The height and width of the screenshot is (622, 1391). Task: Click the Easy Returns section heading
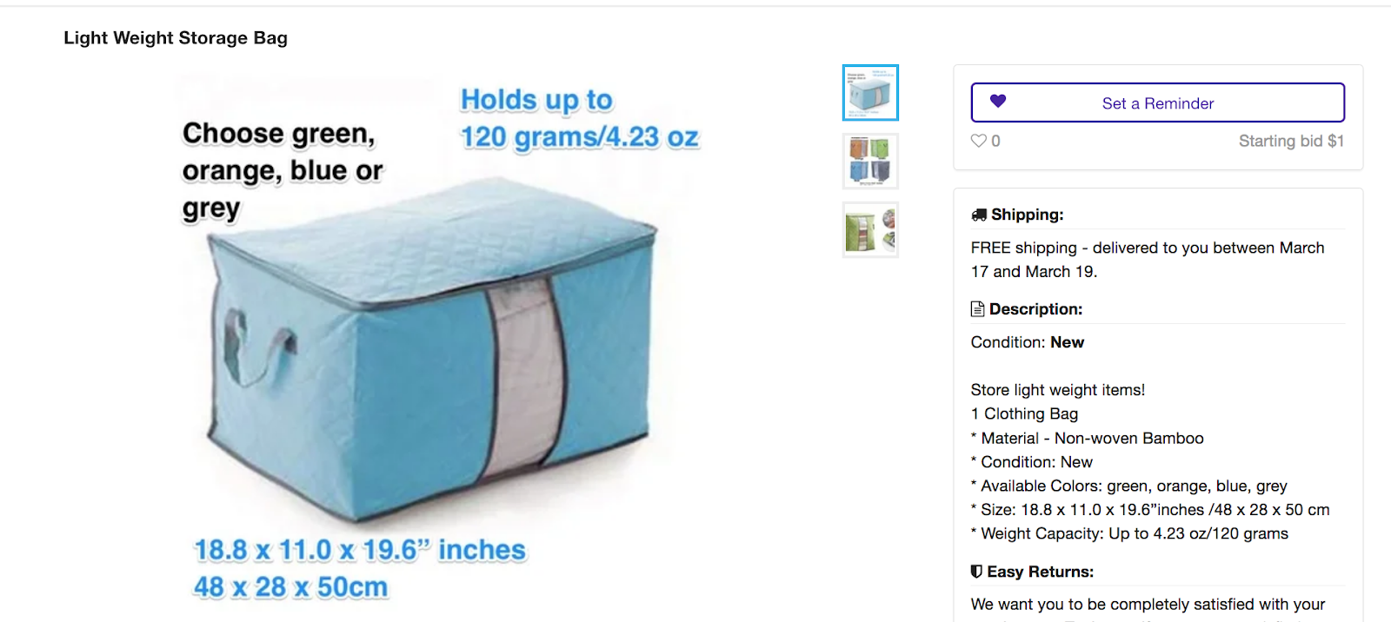pos(1040,572)
